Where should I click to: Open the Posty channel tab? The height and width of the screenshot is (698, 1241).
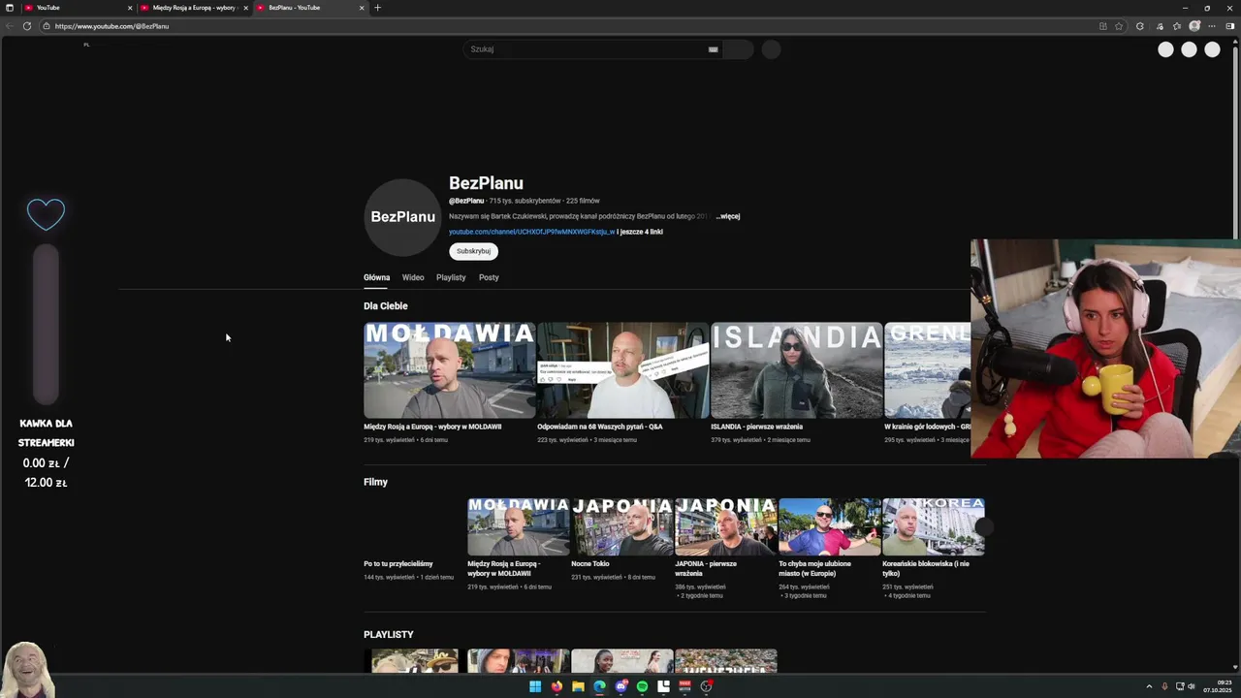point(489,277)
